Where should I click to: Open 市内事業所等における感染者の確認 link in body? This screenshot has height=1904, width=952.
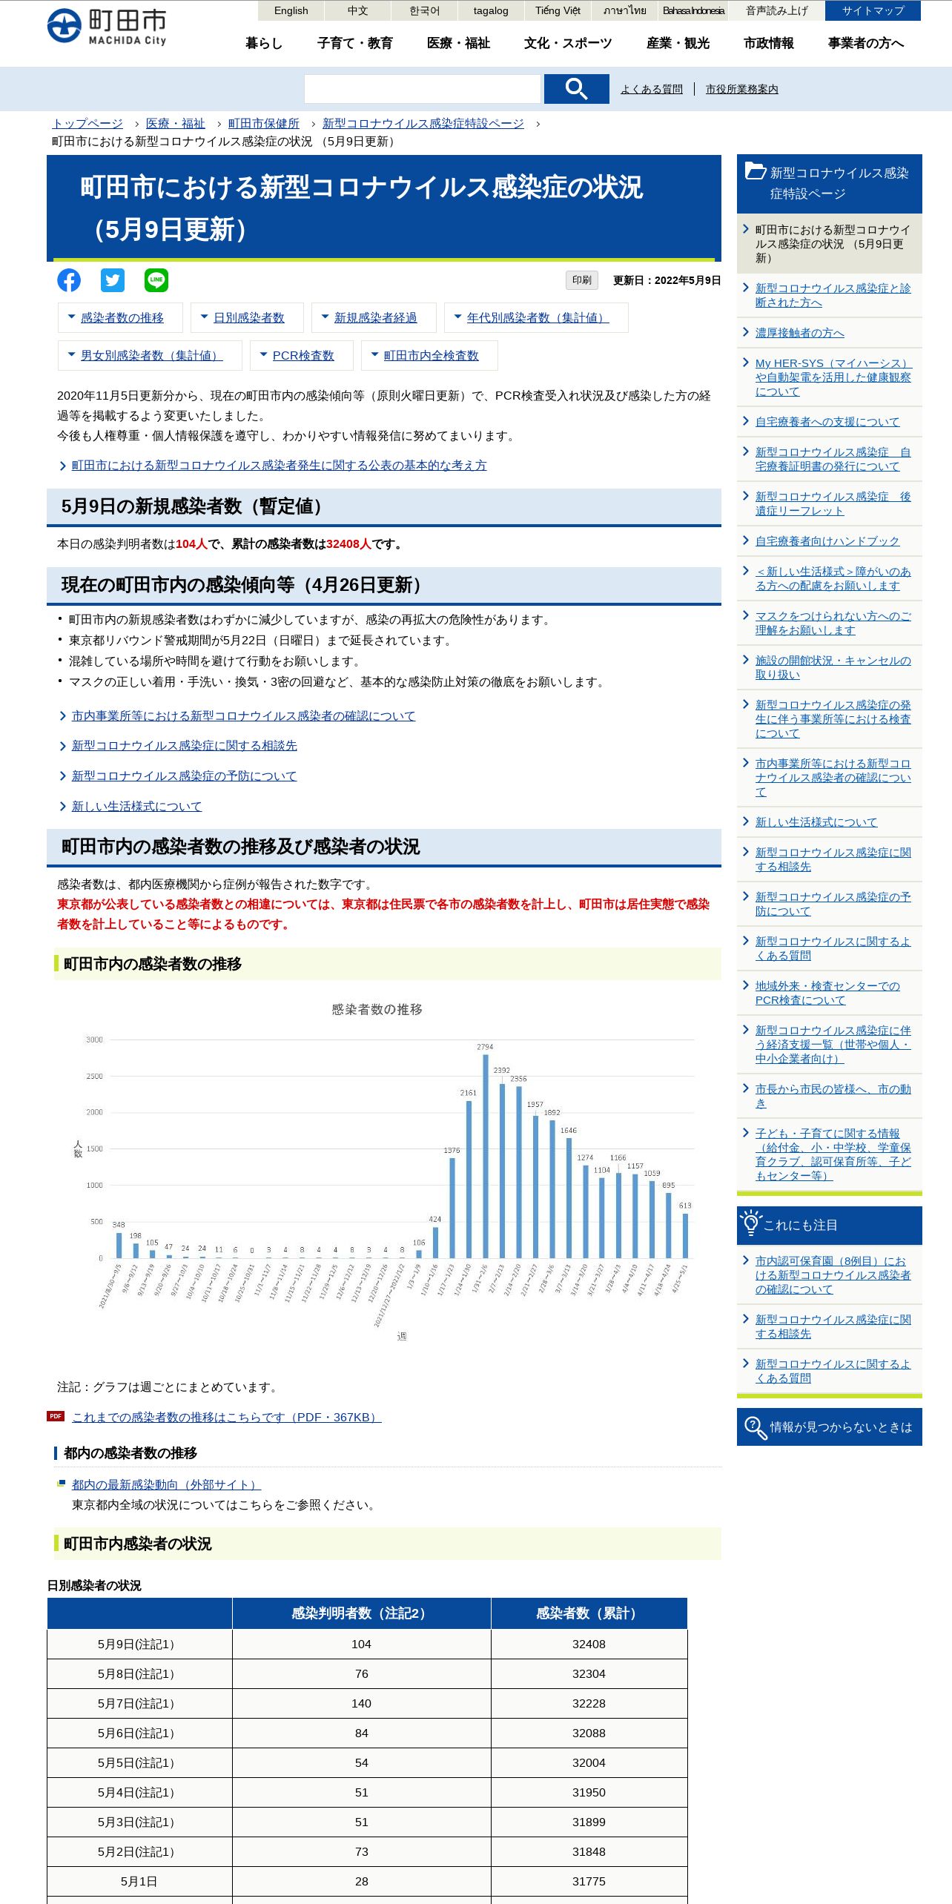click(x=243, y=715)
